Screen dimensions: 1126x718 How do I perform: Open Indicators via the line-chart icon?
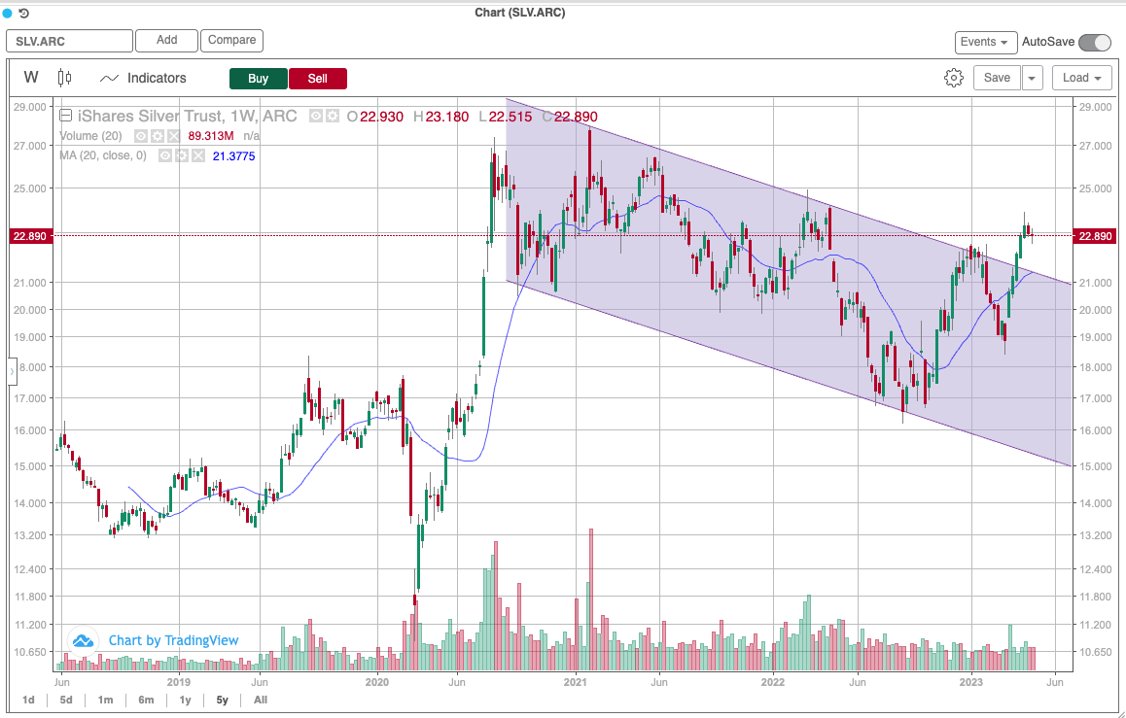coord(109,78)
